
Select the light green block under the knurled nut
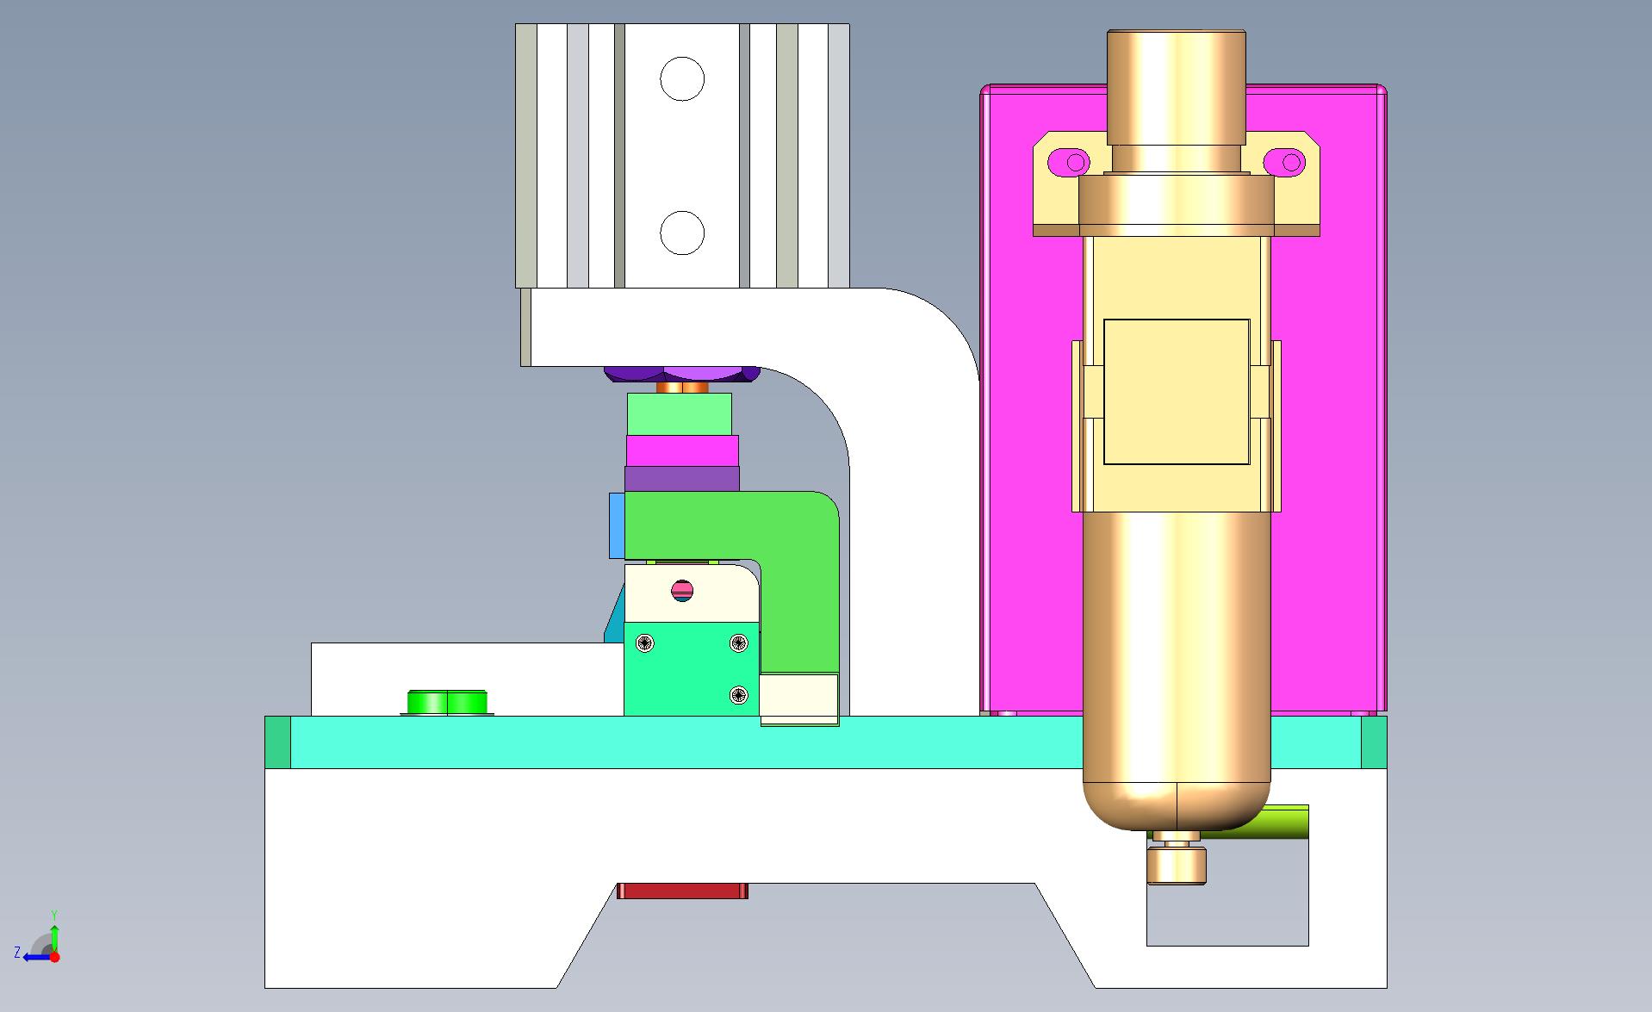(x=679, y=414)
